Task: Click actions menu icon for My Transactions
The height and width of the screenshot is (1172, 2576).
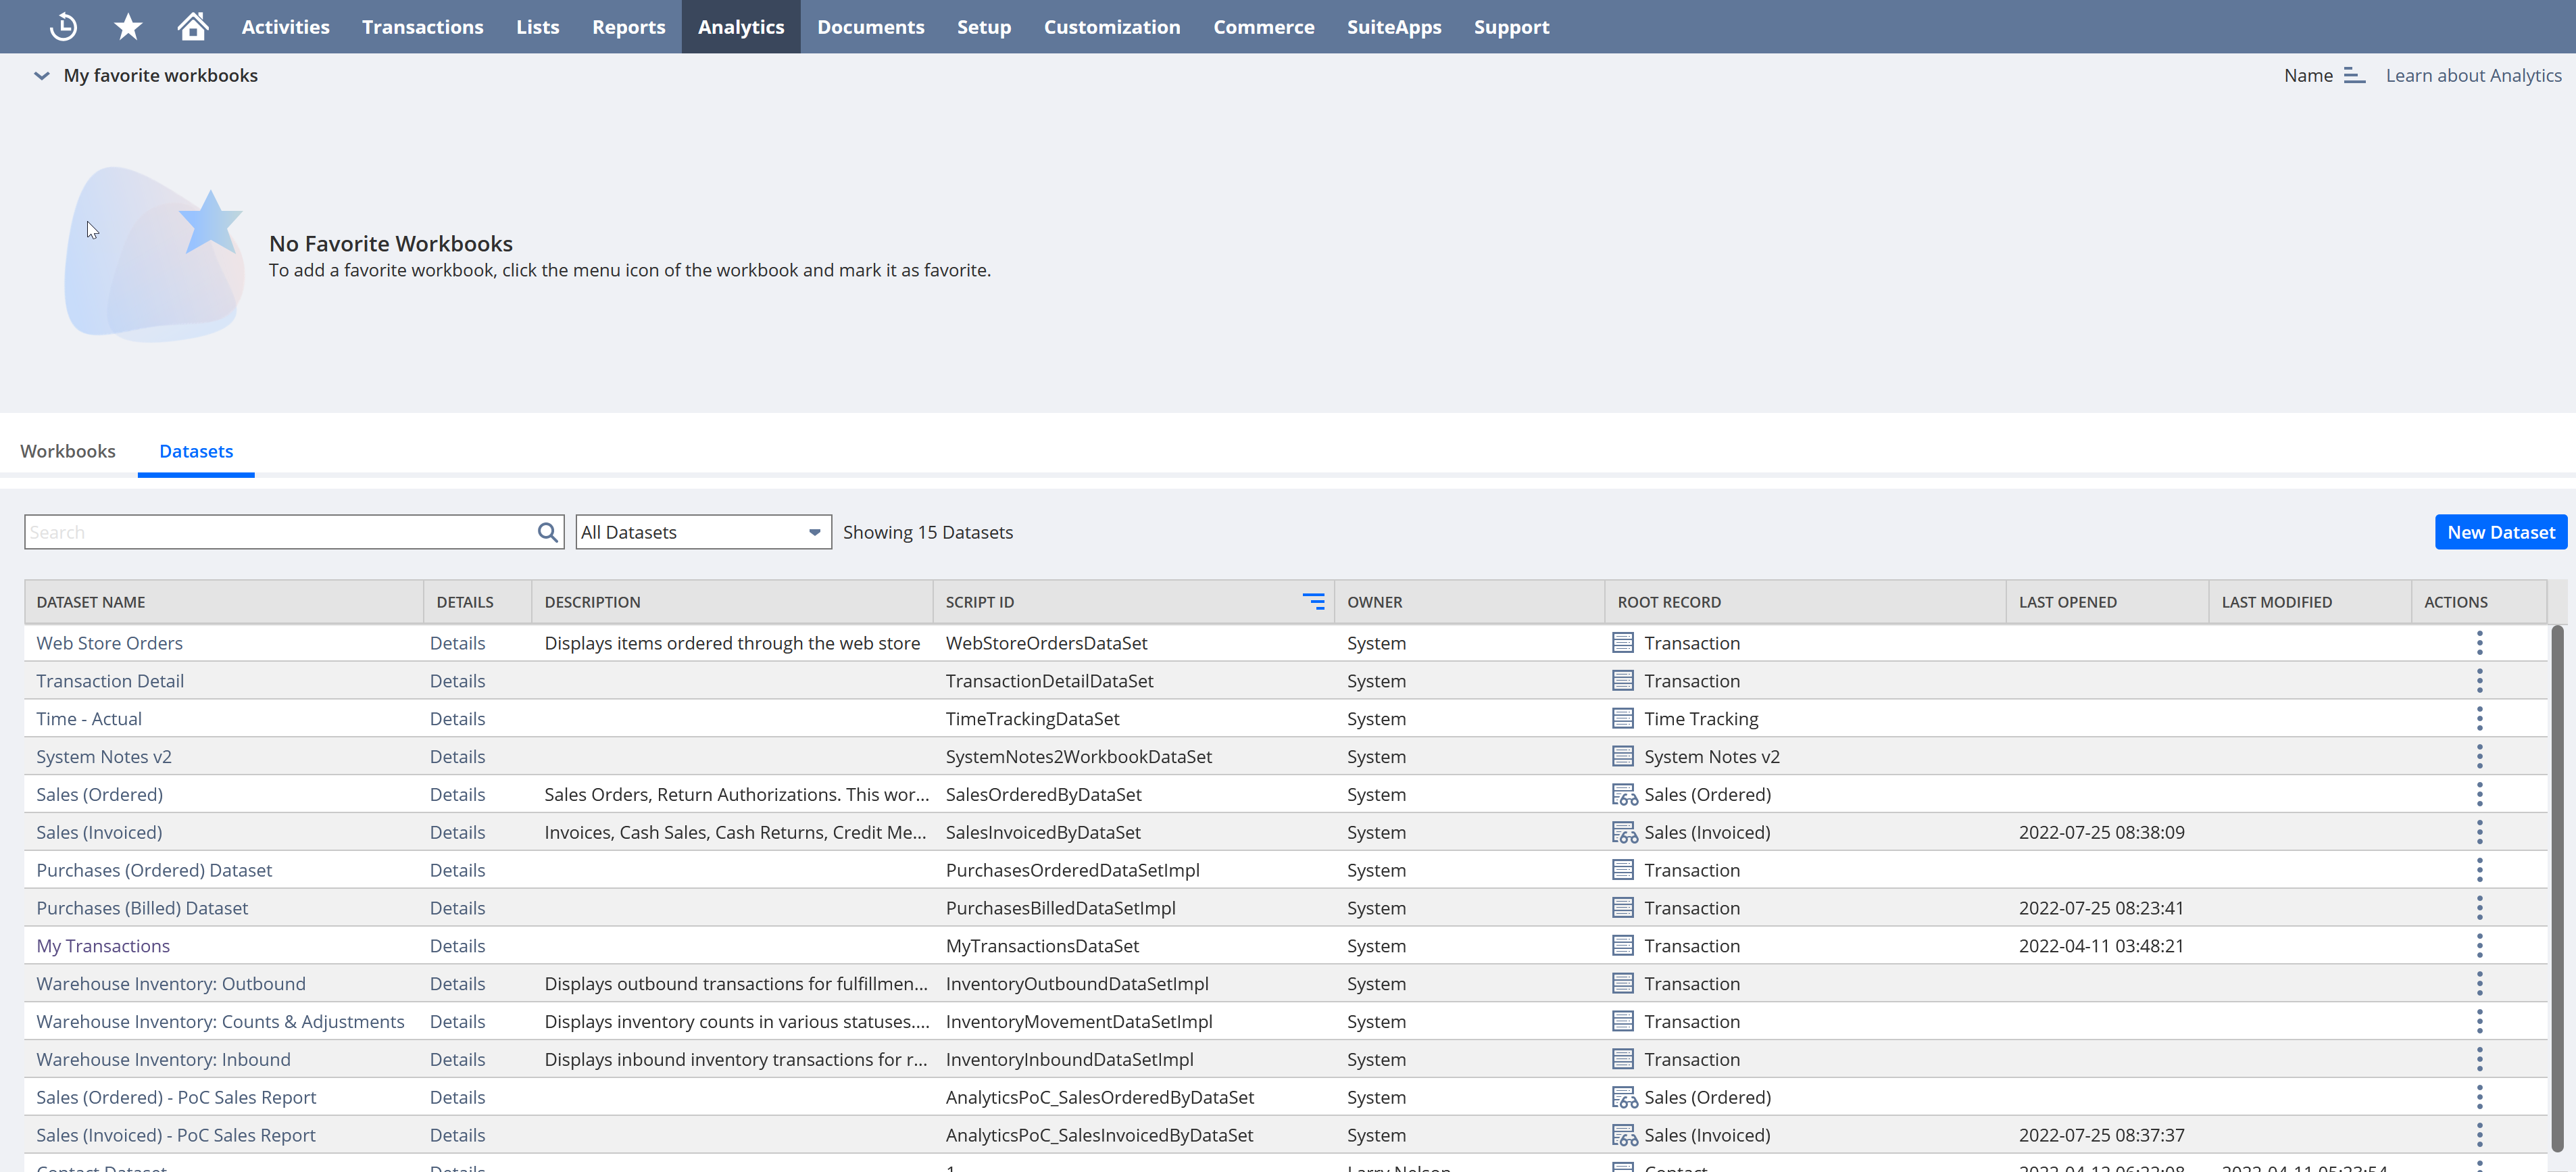Action: [2479, 945]
